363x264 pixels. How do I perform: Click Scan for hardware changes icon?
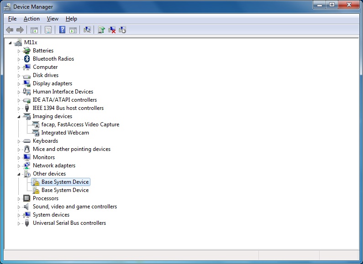87,30
